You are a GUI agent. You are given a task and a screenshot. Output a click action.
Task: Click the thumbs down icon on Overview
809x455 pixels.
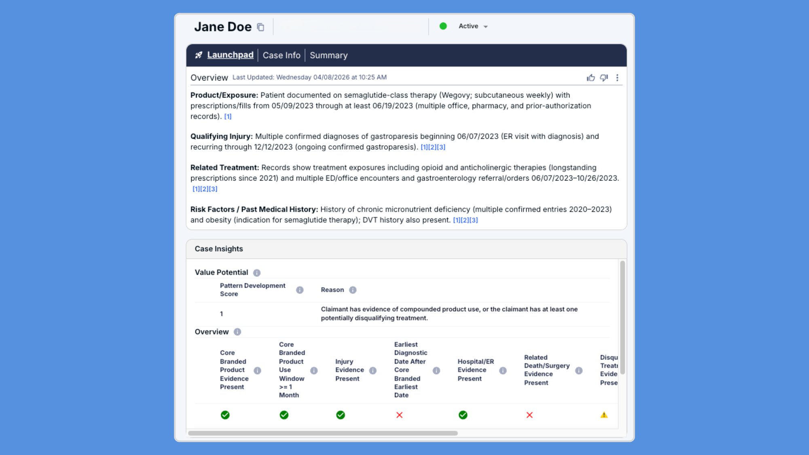point(604,78)
